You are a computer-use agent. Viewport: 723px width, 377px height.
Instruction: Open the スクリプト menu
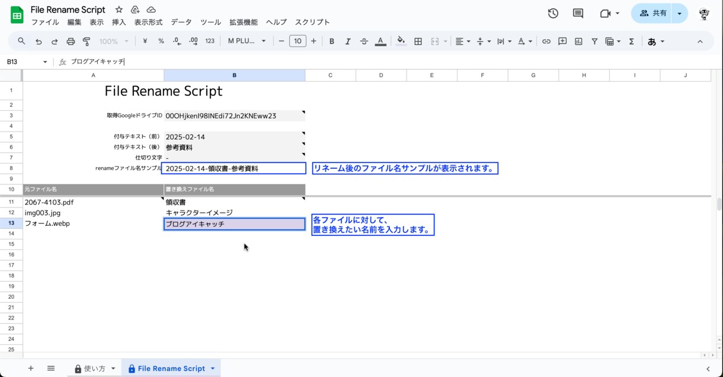point(312,22)
